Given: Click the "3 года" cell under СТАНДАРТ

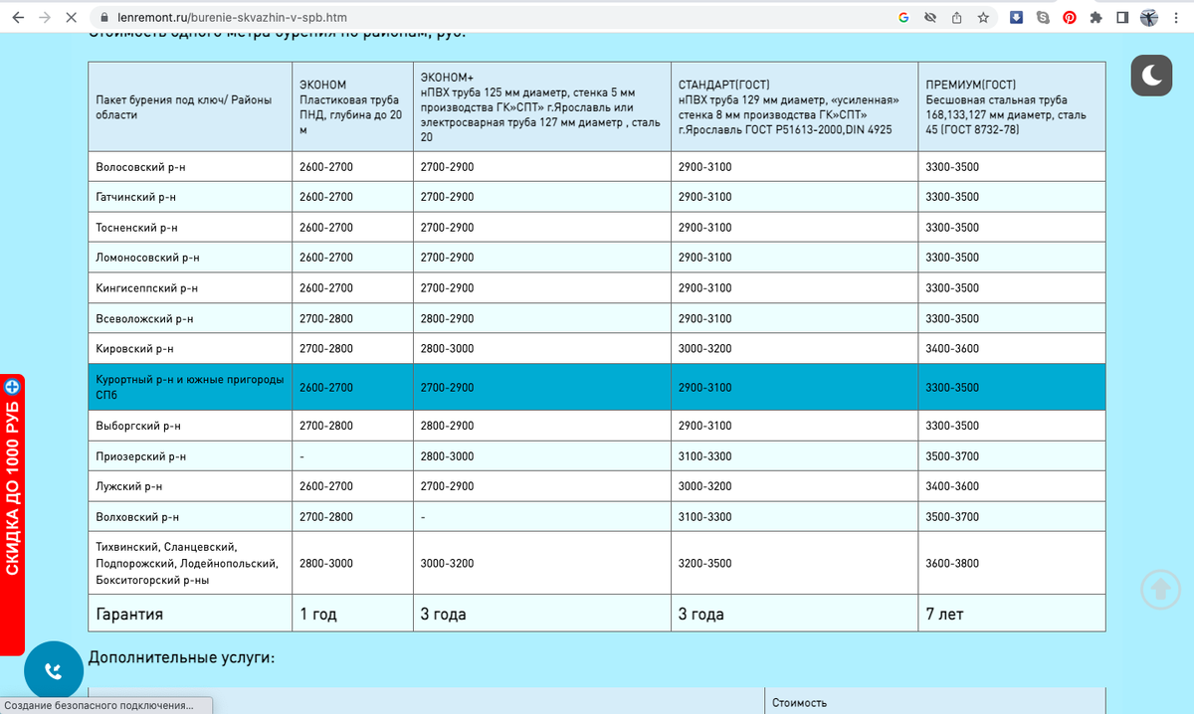Looking at the screenshot, I should [x=795, y=614].
